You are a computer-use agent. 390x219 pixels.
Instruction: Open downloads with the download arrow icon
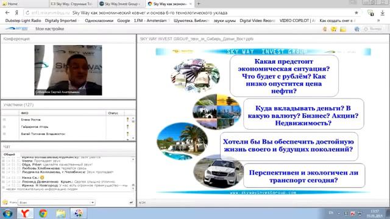383,13
